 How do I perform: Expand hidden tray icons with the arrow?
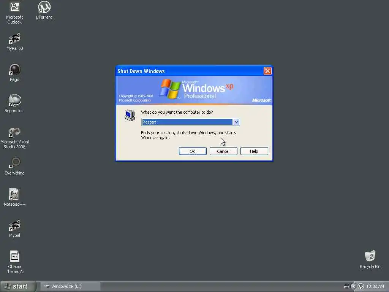point(353,287)
